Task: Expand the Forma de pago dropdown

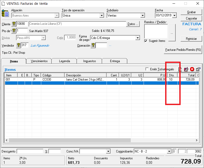Action: click(x=138, y=38)
